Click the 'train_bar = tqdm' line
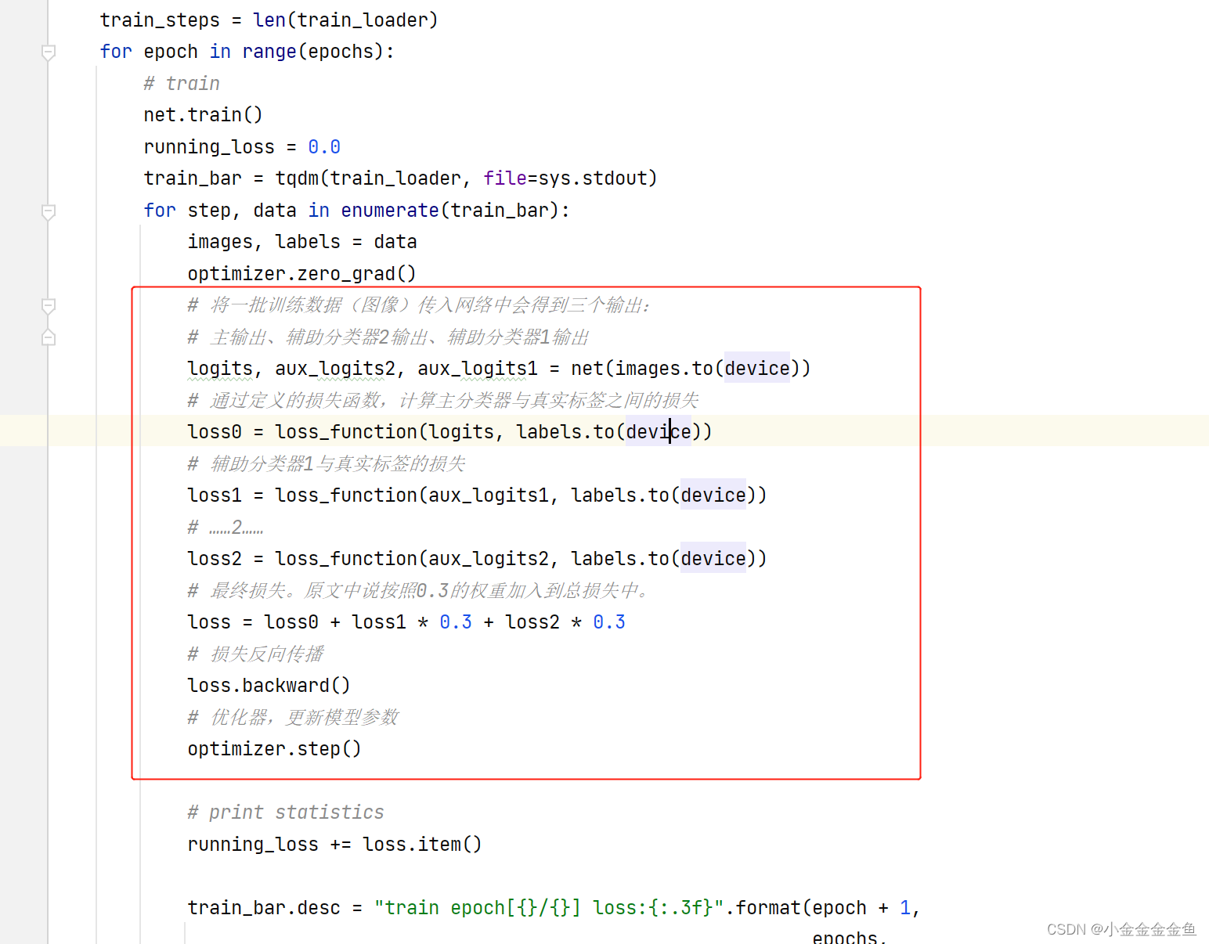 [x=400, y=178]
